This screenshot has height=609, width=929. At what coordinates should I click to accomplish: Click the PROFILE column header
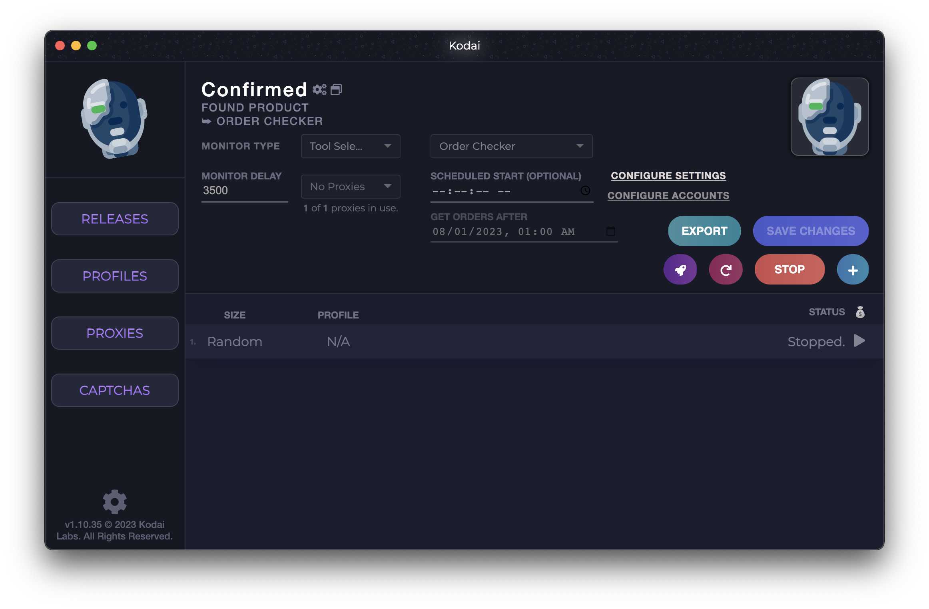(338, 315)
